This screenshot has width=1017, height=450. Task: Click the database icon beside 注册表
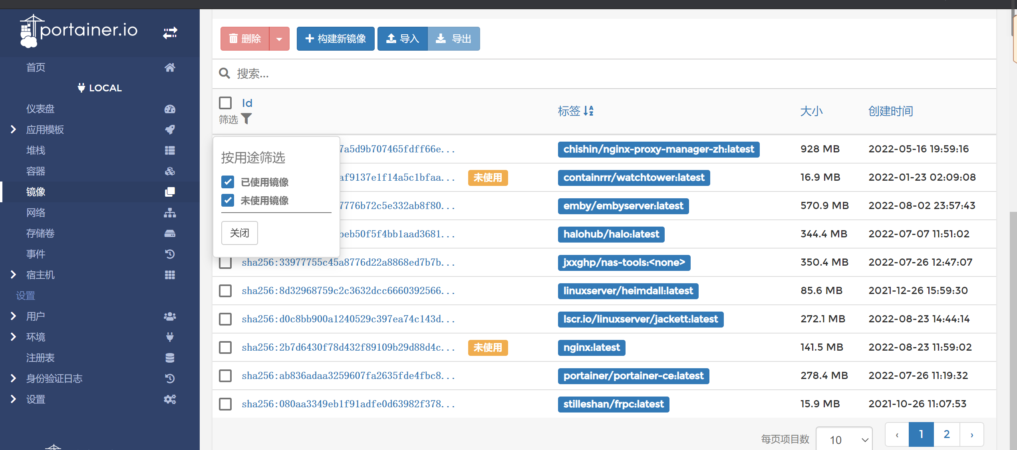point(170,358)
